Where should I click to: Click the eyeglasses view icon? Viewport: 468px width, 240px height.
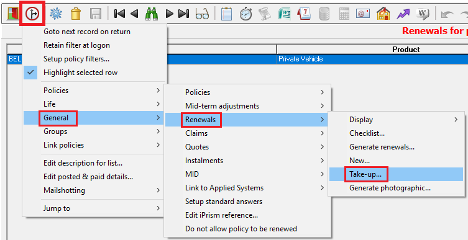(202, 14)
